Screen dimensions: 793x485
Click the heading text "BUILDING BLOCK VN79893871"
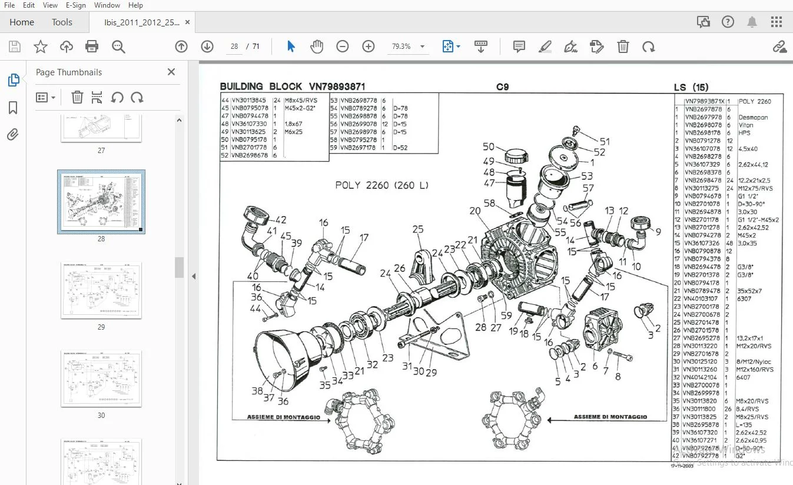pos(293,87)
